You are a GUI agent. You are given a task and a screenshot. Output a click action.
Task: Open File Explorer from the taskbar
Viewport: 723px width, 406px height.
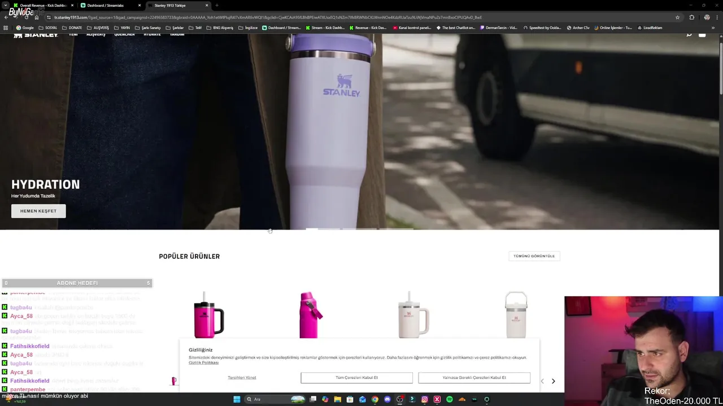tap(337, 399)
